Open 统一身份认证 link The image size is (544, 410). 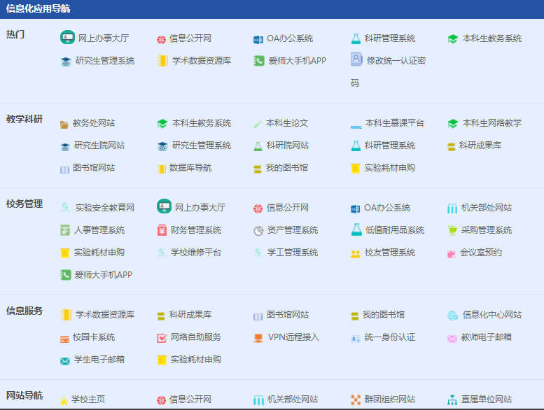[x=389, y=337]
